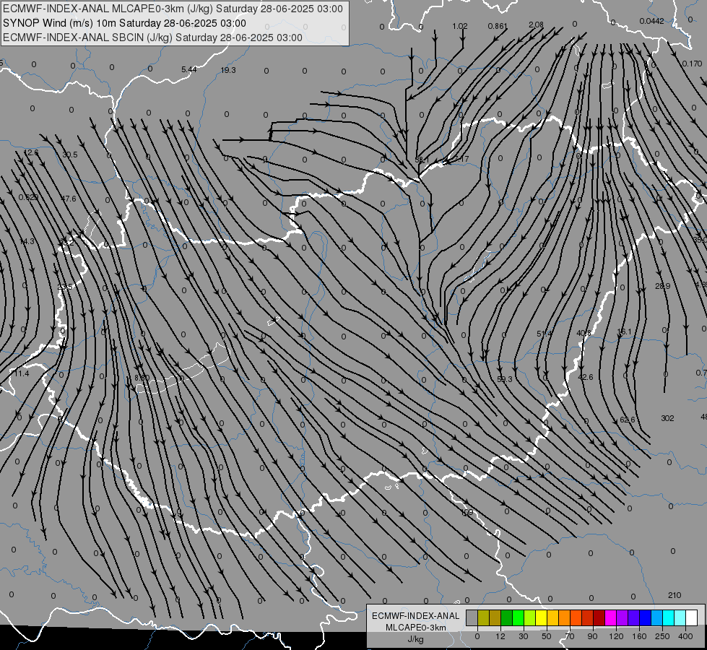Click the map value 1.02
Image resolution: width=707 pixels, height=650 pixels.
point(460,26)
